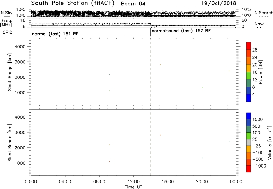
Task: Click the grey -25 to 25 Velocity swatch
Action: click(249, 143)
